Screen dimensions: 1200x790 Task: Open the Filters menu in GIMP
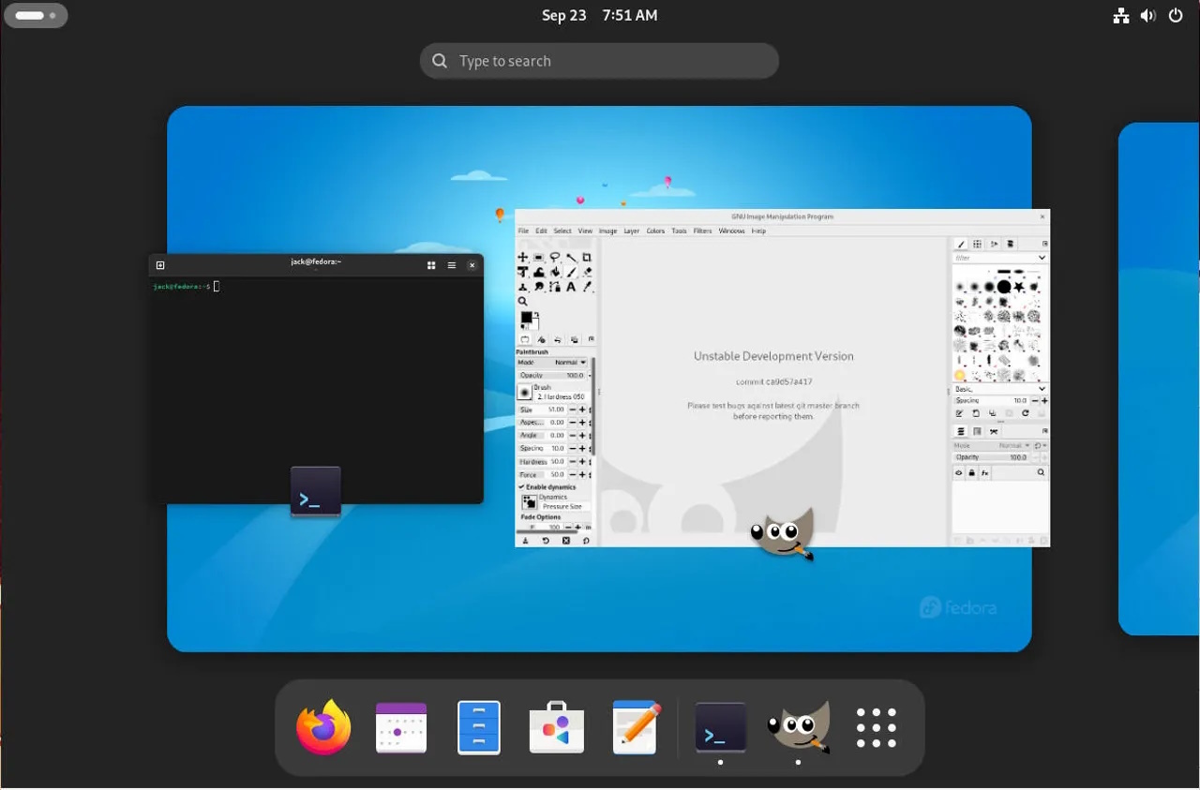(x=702, y=231)
